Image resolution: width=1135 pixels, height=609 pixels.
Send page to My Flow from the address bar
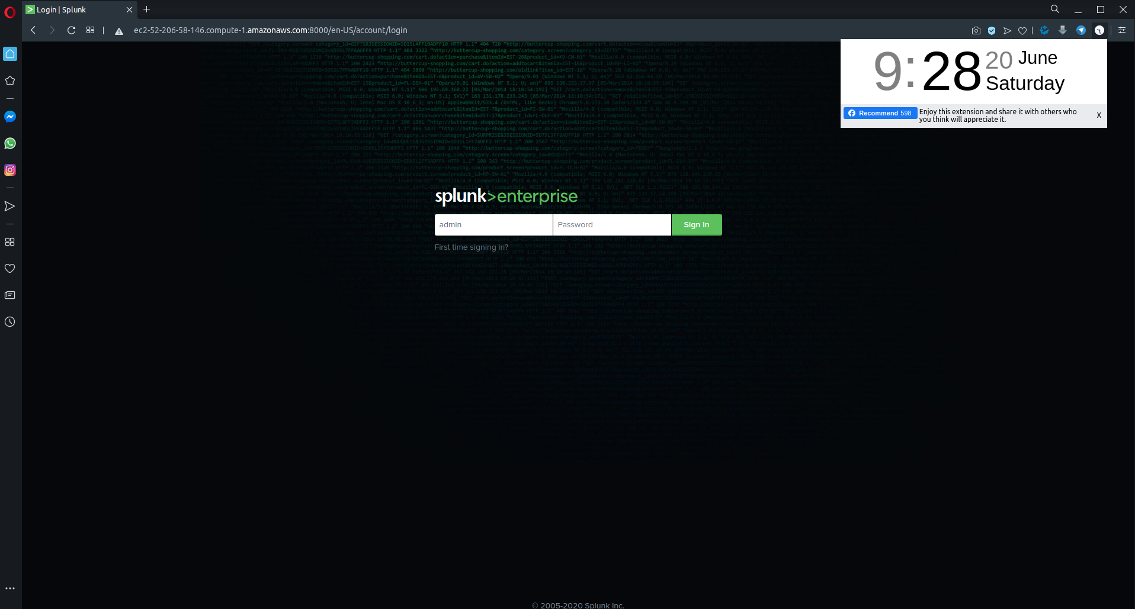tap(1007, 30)
